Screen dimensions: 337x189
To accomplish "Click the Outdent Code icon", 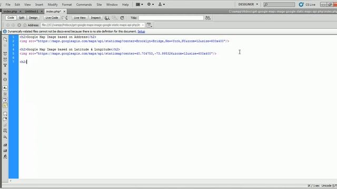I will 5,151.
